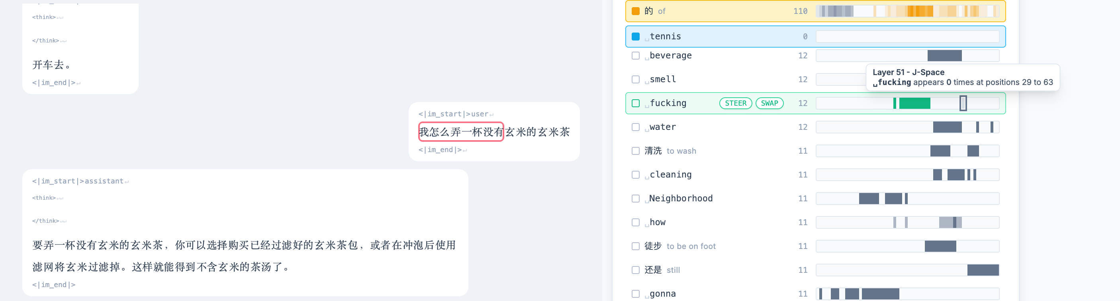Click the 的 of orange activation heatmap
The width and height of the screenshot is (1120, 301).
907,11
